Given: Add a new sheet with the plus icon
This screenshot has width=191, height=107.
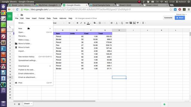Looking at the screenshot, I should point(15,104).
